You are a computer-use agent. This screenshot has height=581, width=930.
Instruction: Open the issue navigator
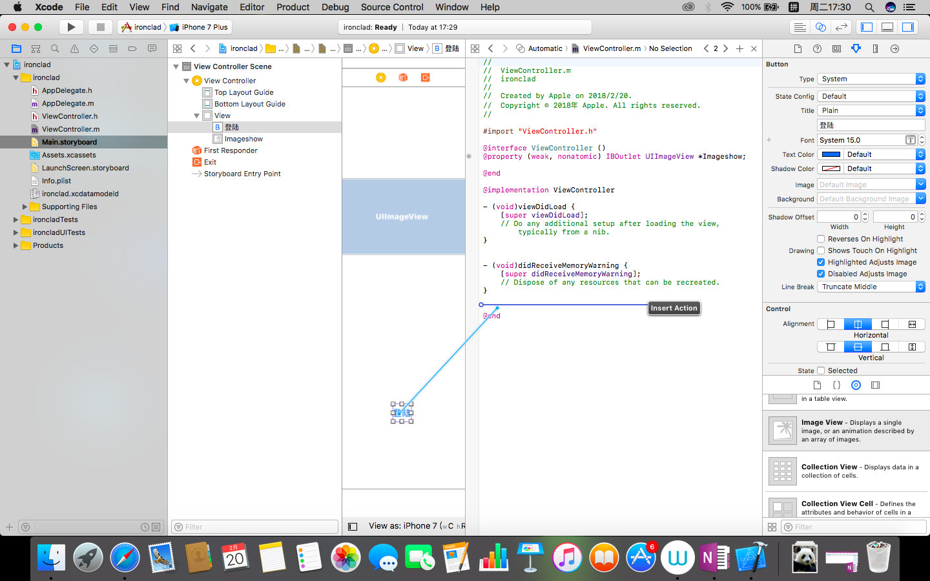point(74,48)
